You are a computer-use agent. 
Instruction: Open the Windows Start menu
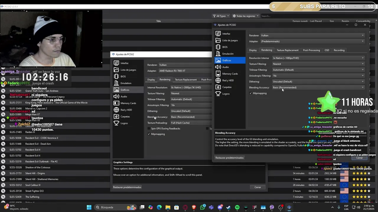(89, 207)
